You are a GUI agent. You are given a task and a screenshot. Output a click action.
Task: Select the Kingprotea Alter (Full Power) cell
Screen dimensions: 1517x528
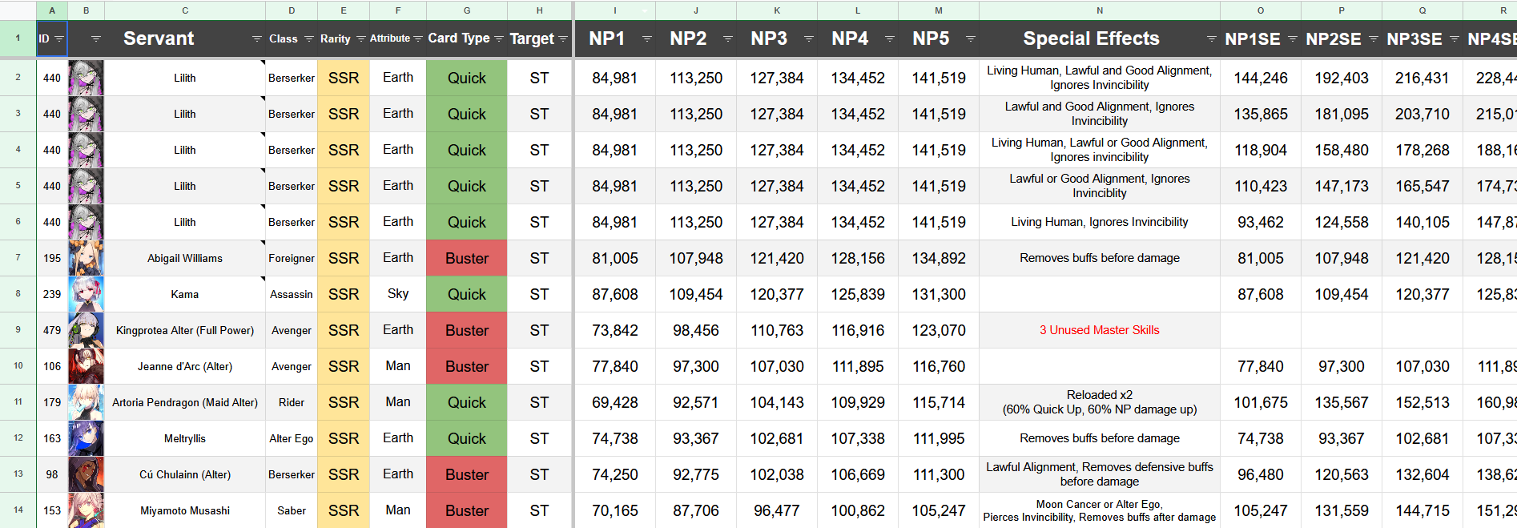(x=185, y=330)
